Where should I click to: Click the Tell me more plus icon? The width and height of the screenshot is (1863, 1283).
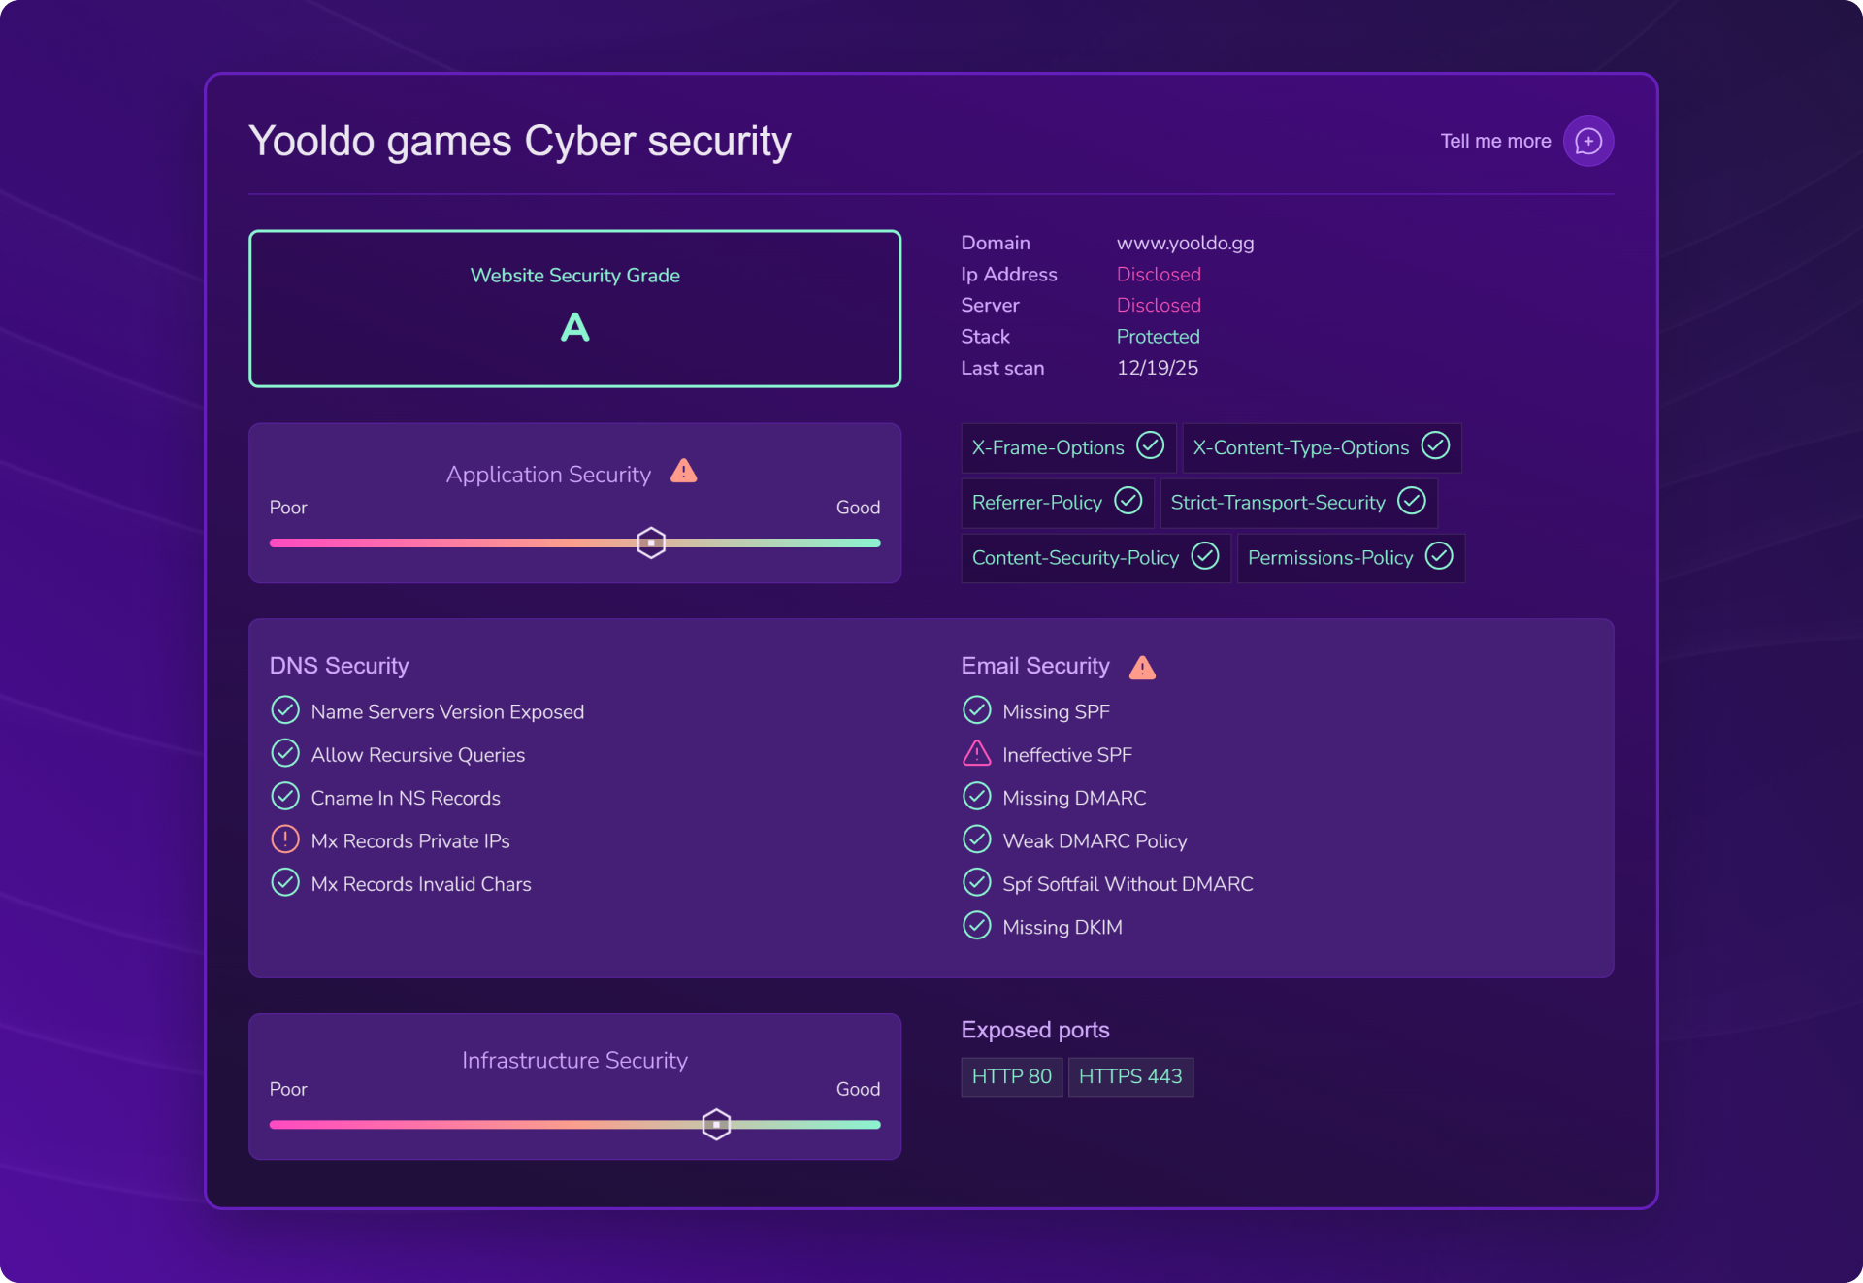(1587, 142)
